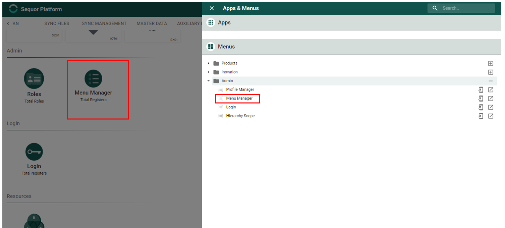This screenshot has width=505, height=228.
Task: Expand the Inovation folder arrow
Action: [209, 72]
